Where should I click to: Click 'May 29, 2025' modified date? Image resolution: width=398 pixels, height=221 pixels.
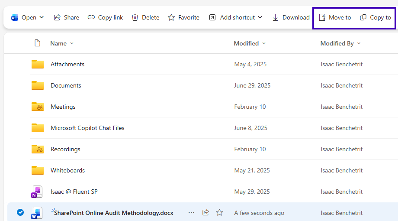pos(252,192)
